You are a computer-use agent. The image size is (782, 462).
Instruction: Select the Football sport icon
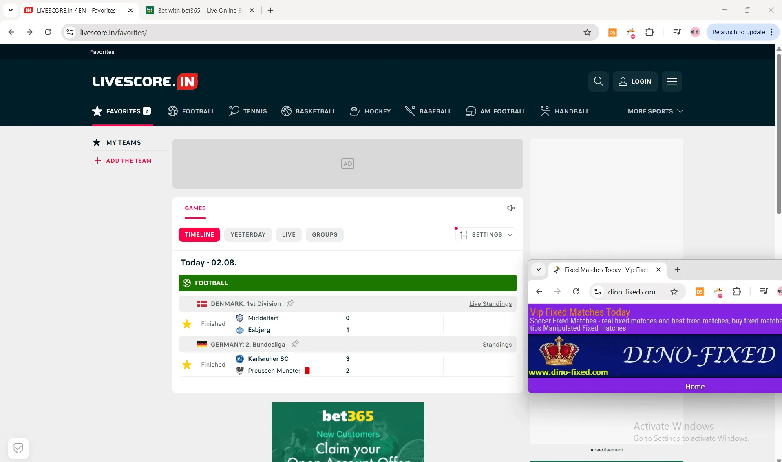(x=172, y=111)
